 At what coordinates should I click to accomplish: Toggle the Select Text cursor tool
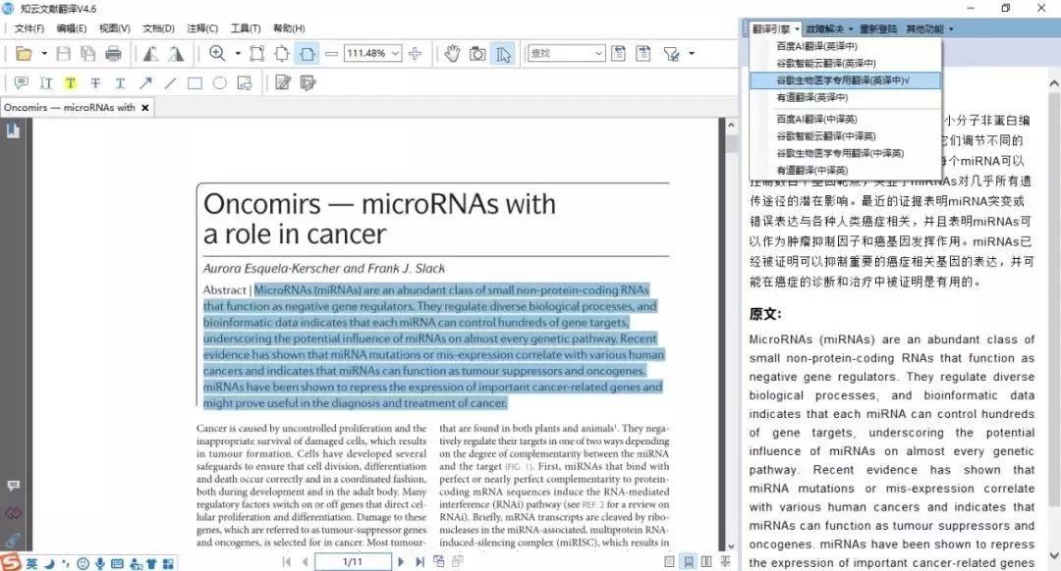[503, 53]
